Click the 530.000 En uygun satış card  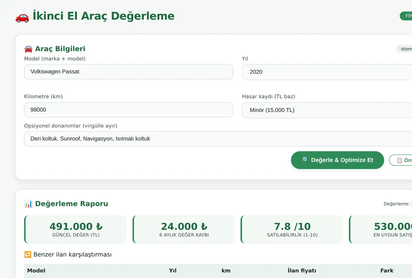380,229
